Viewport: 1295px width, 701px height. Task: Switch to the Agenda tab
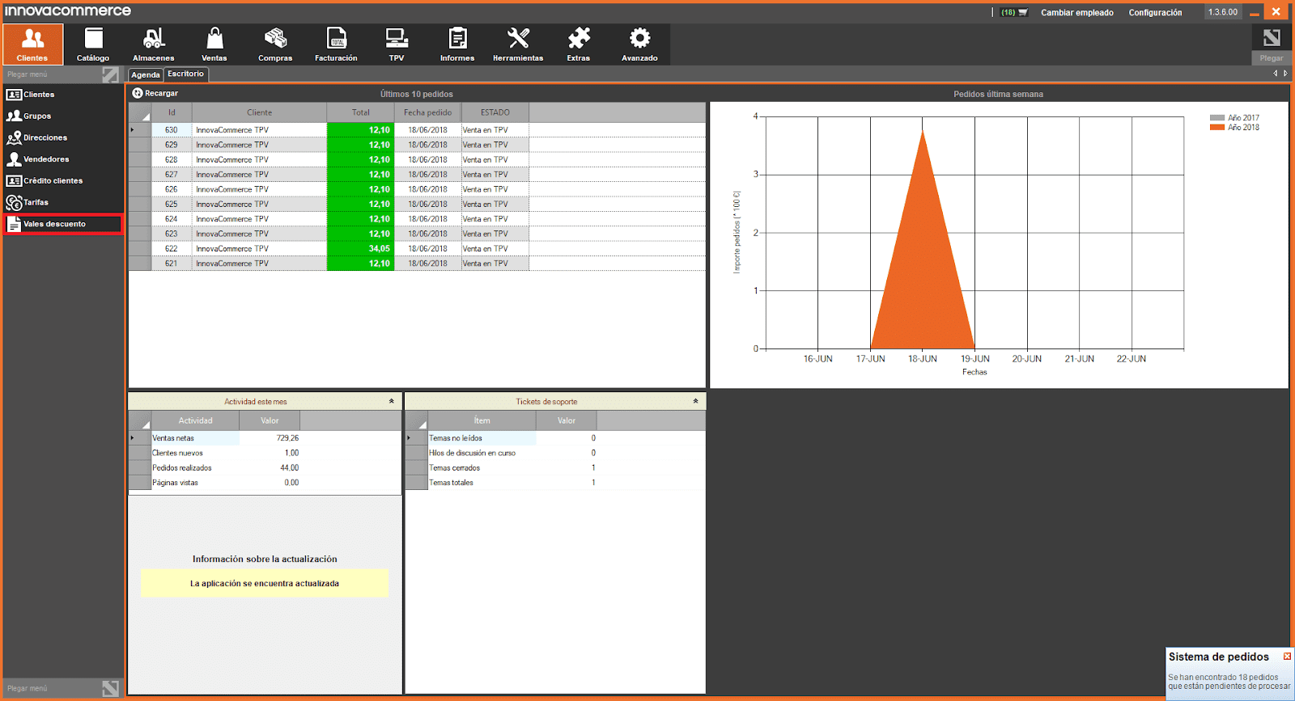(x=146, y=75)
